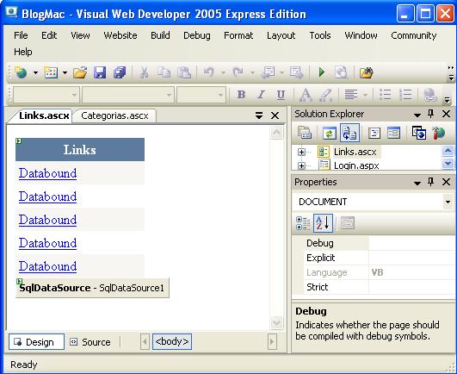Click the Solution Explorer Refresh icon
Viewport: 457px width, 374px height.
click(330, 134)
